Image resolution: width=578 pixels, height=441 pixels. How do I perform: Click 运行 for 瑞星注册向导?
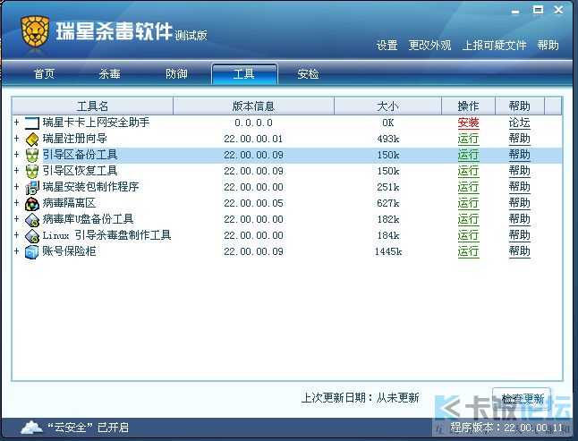click(468, 139)
